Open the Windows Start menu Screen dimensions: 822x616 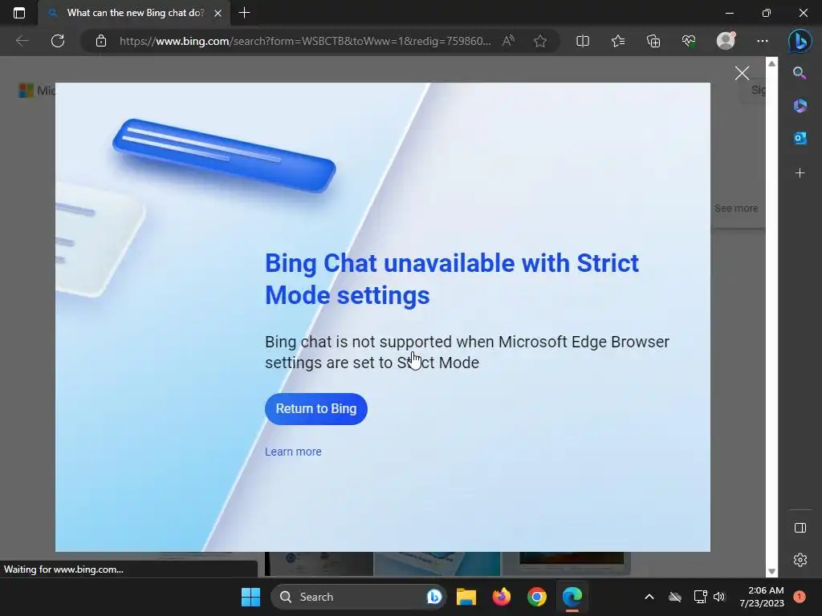(250, 597)
